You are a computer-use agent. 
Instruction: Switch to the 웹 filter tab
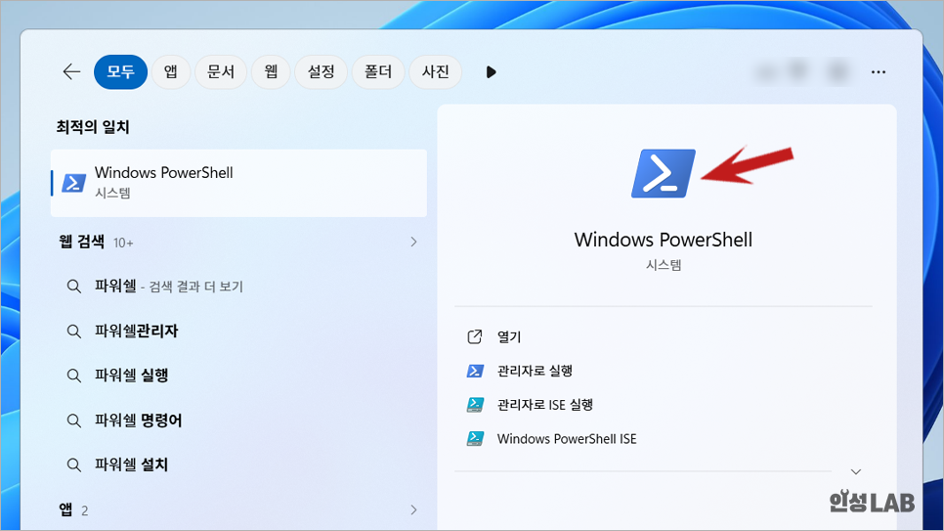tap(271, 71)
